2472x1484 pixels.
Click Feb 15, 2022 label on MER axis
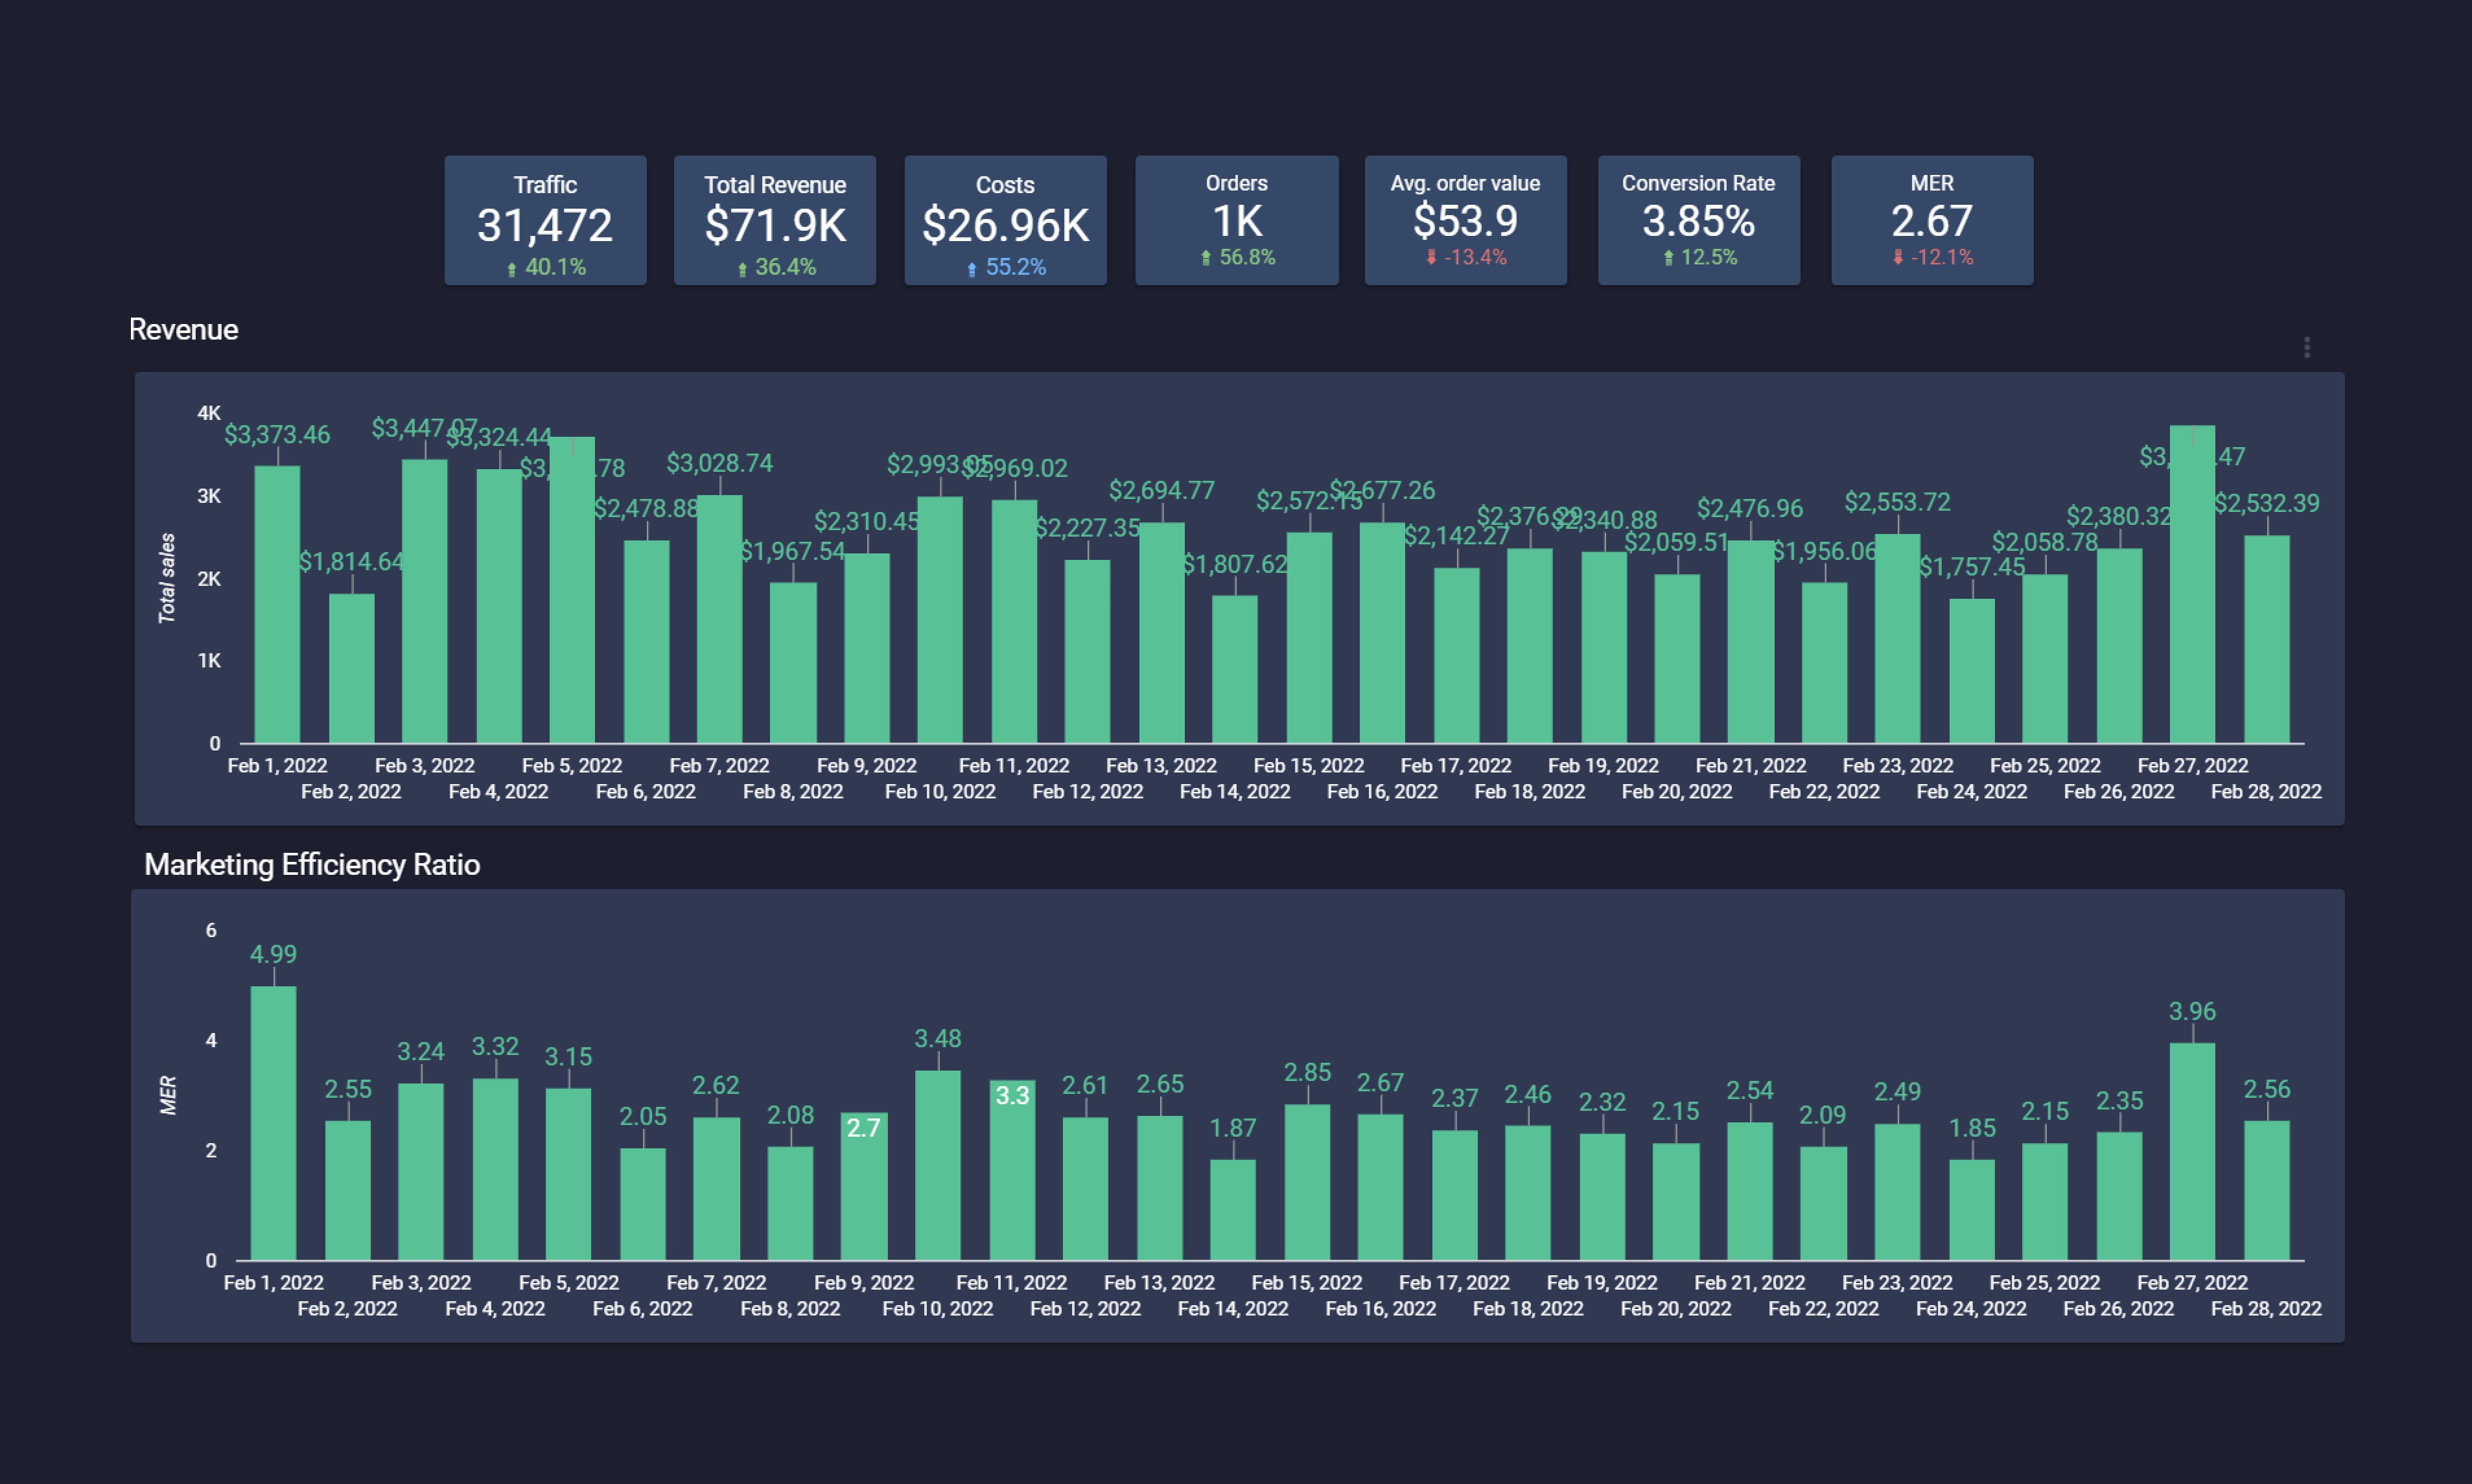(x=1307, y=1282)
